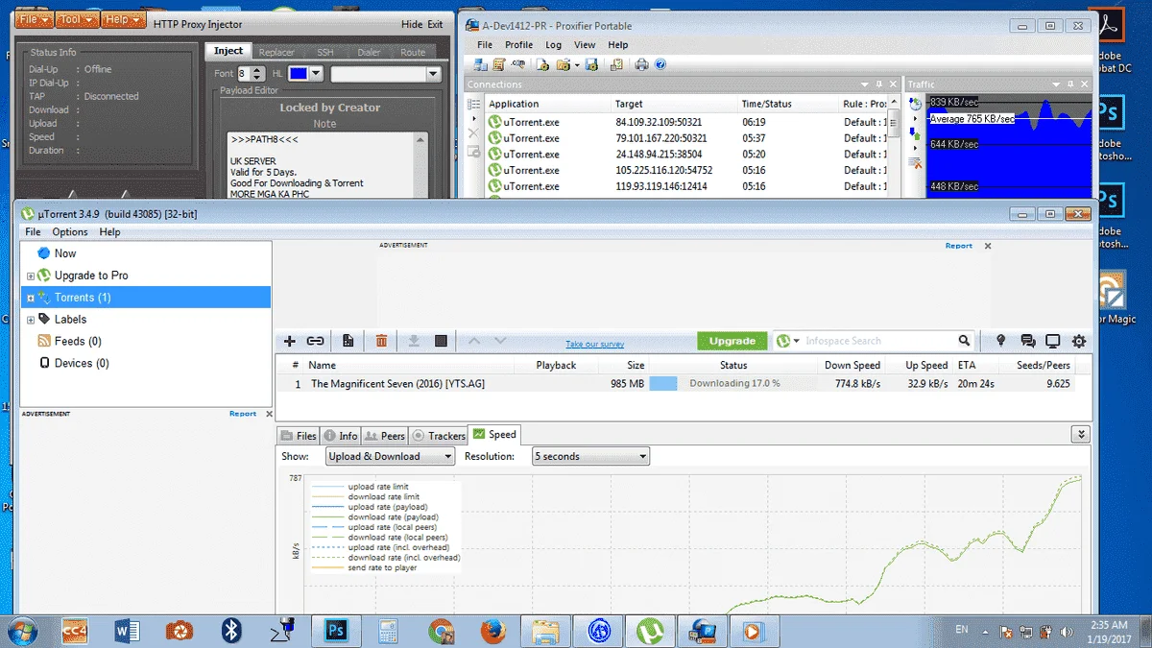
Task: Switch to the Peers tab
Action: tap(384, 436)
